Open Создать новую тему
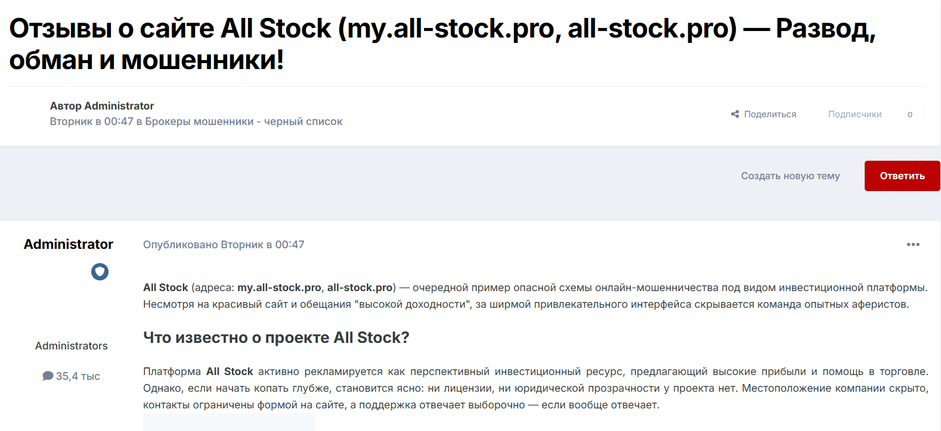This screenshot has height=431, width=941. (x=790, y=176)
